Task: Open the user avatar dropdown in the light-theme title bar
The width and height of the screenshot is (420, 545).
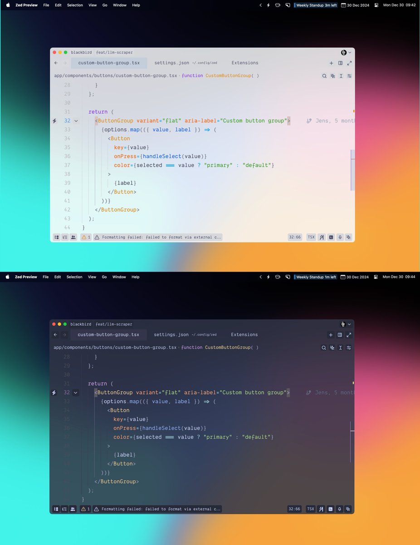Action: coord(346,52)
